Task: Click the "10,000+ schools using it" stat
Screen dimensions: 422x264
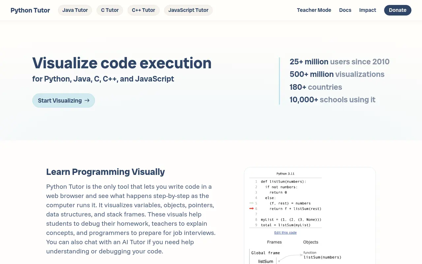Action: click(x=332, y=100)
